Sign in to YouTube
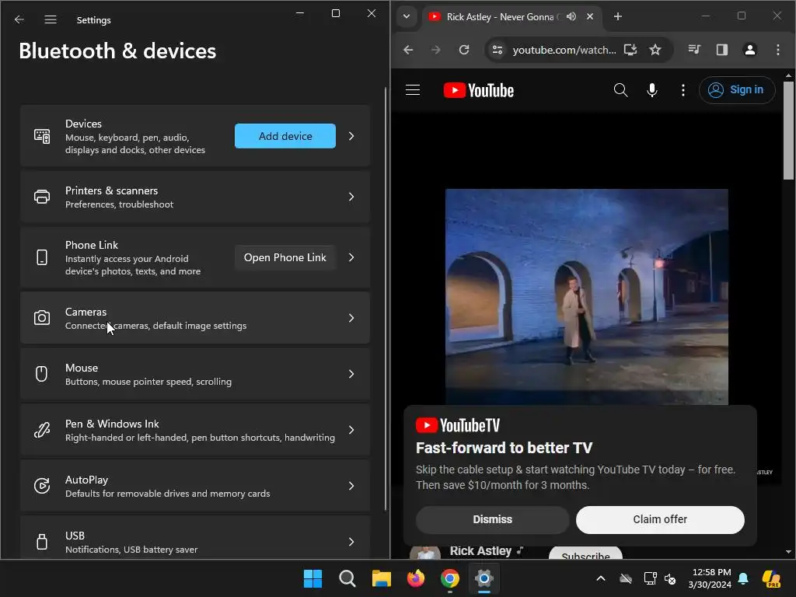 point(737,90)
